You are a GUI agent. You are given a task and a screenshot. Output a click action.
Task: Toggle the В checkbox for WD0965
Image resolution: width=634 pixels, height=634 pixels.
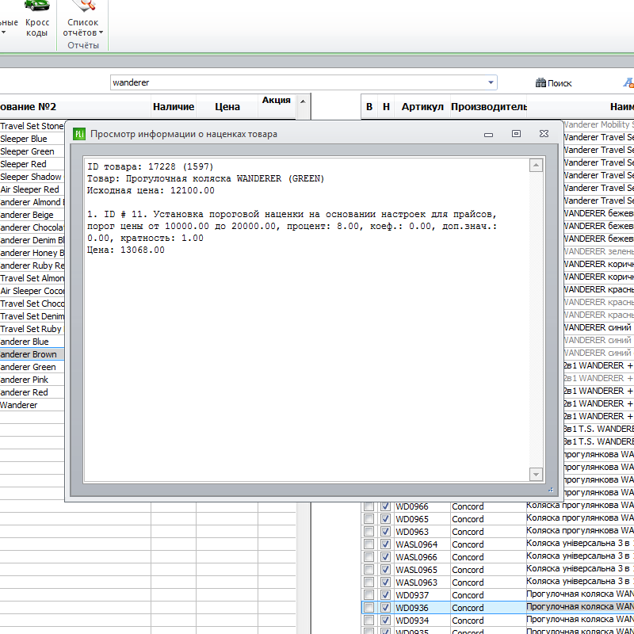point(369,519)
